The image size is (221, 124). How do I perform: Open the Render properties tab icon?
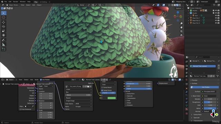[186, 66]
